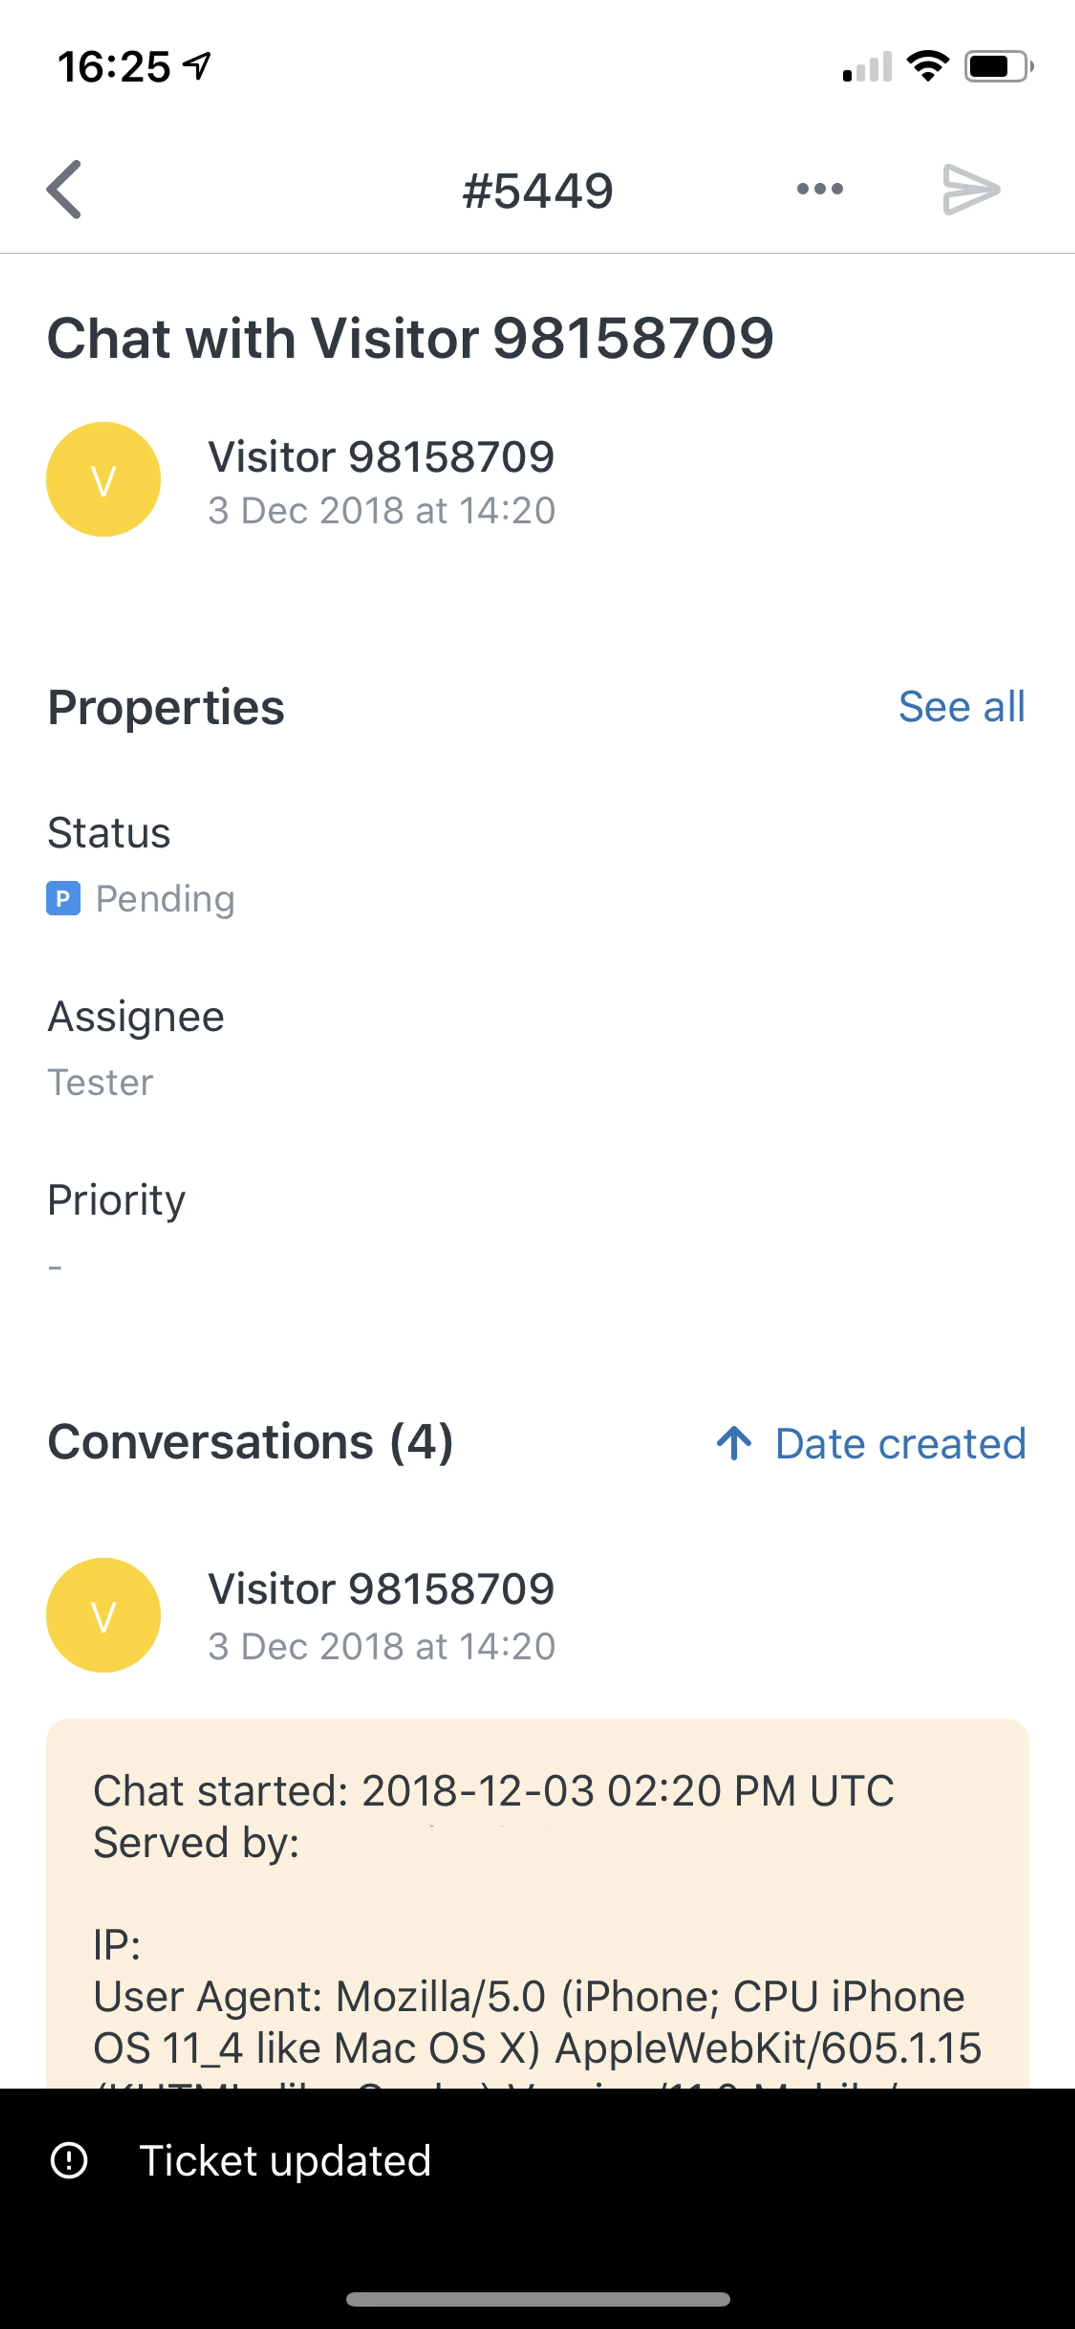Tap See all properties link
Screen dimensions: 1075x2329
pos(961,707)
